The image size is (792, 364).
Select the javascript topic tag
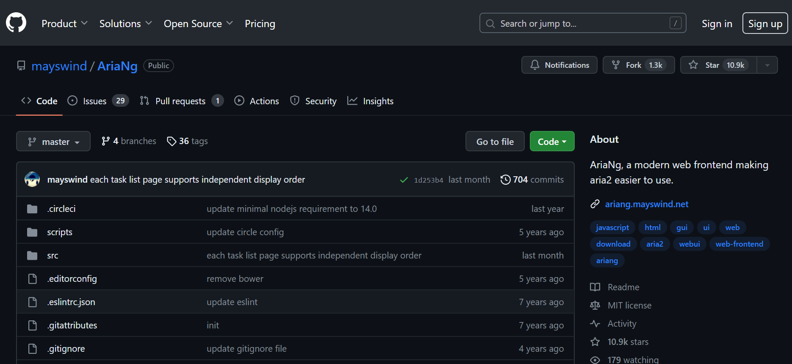[612, 228]
